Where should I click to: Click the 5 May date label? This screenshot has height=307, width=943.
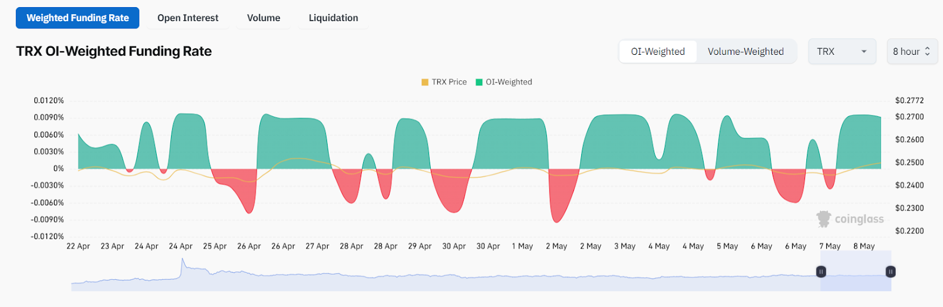(x=727, y=246)
